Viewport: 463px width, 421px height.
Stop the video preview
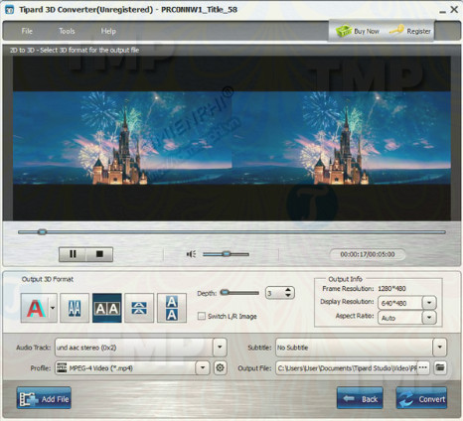tap(99, 254)
